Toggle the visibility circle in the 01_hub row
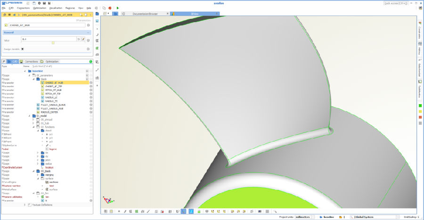The image size is (424, 220). coord(91,123)
